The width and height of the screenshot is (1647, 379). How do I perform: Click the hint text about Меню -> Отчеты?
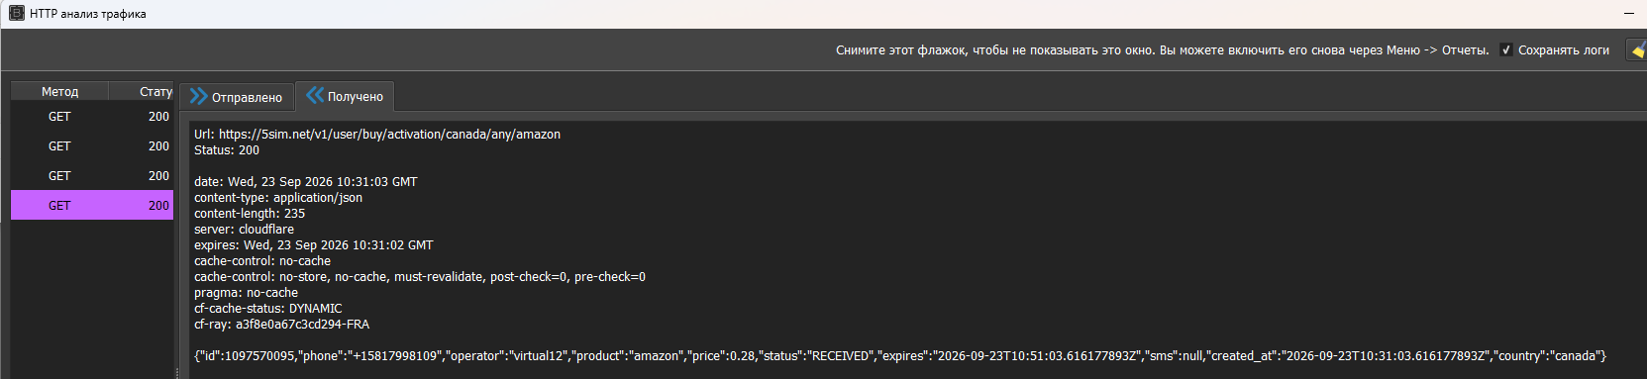(x=1163, y=49)
